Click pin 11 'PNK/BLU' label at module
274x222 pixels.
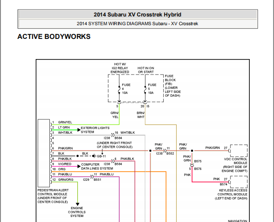coord(65,174)
